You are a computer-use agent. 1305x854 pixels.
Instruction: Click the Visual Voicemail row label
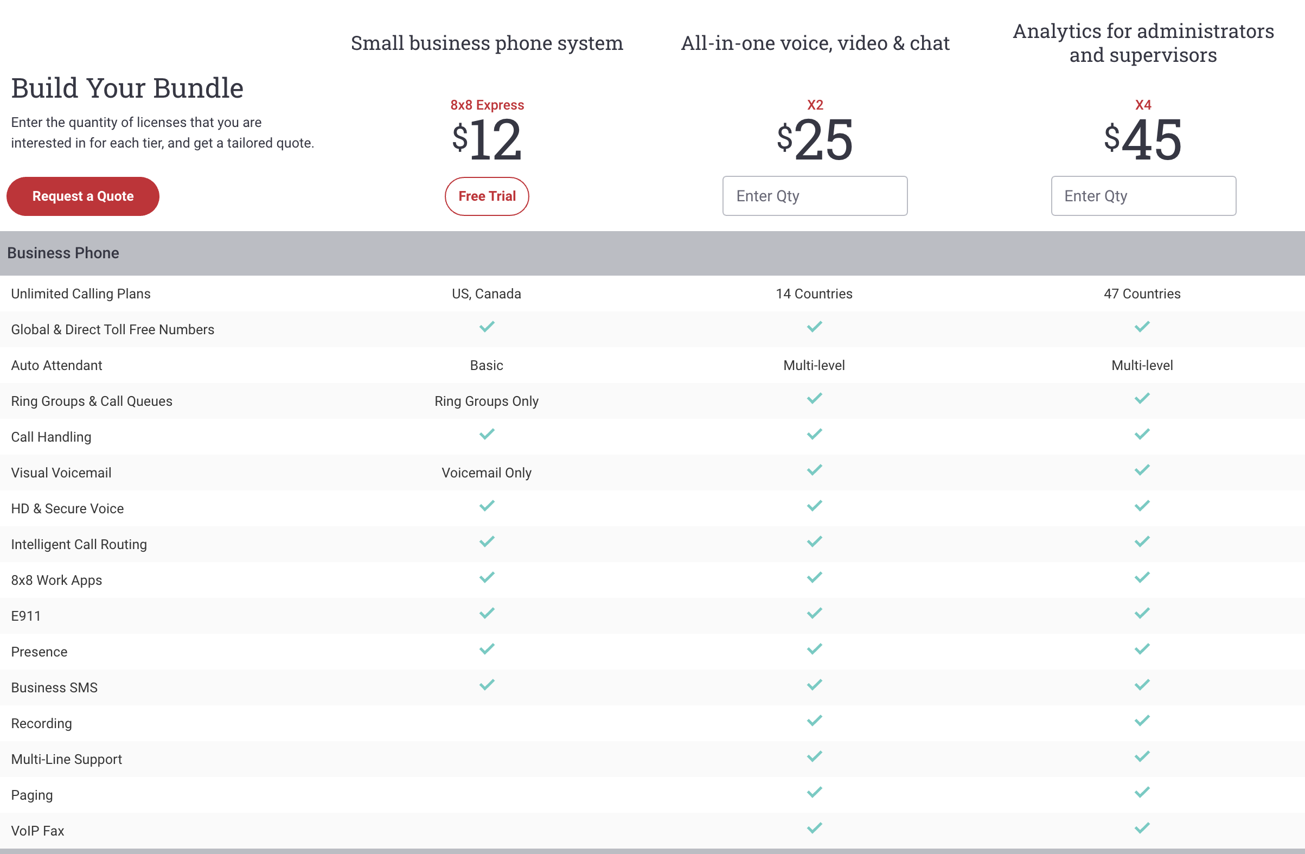[x=61, y=473]
